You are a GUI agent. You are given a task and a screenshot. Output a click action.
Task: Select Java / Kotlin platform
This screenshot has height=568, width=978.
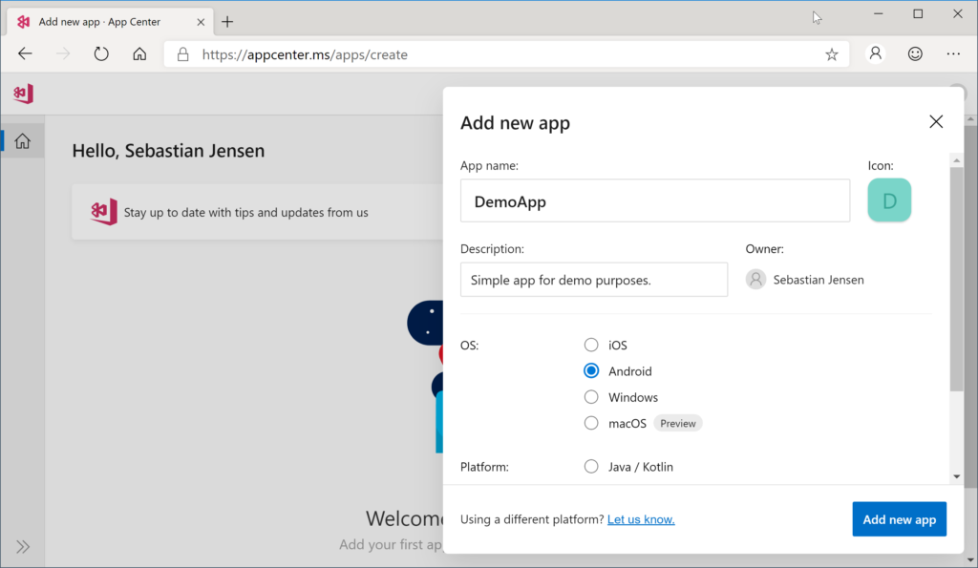(591, 467)
